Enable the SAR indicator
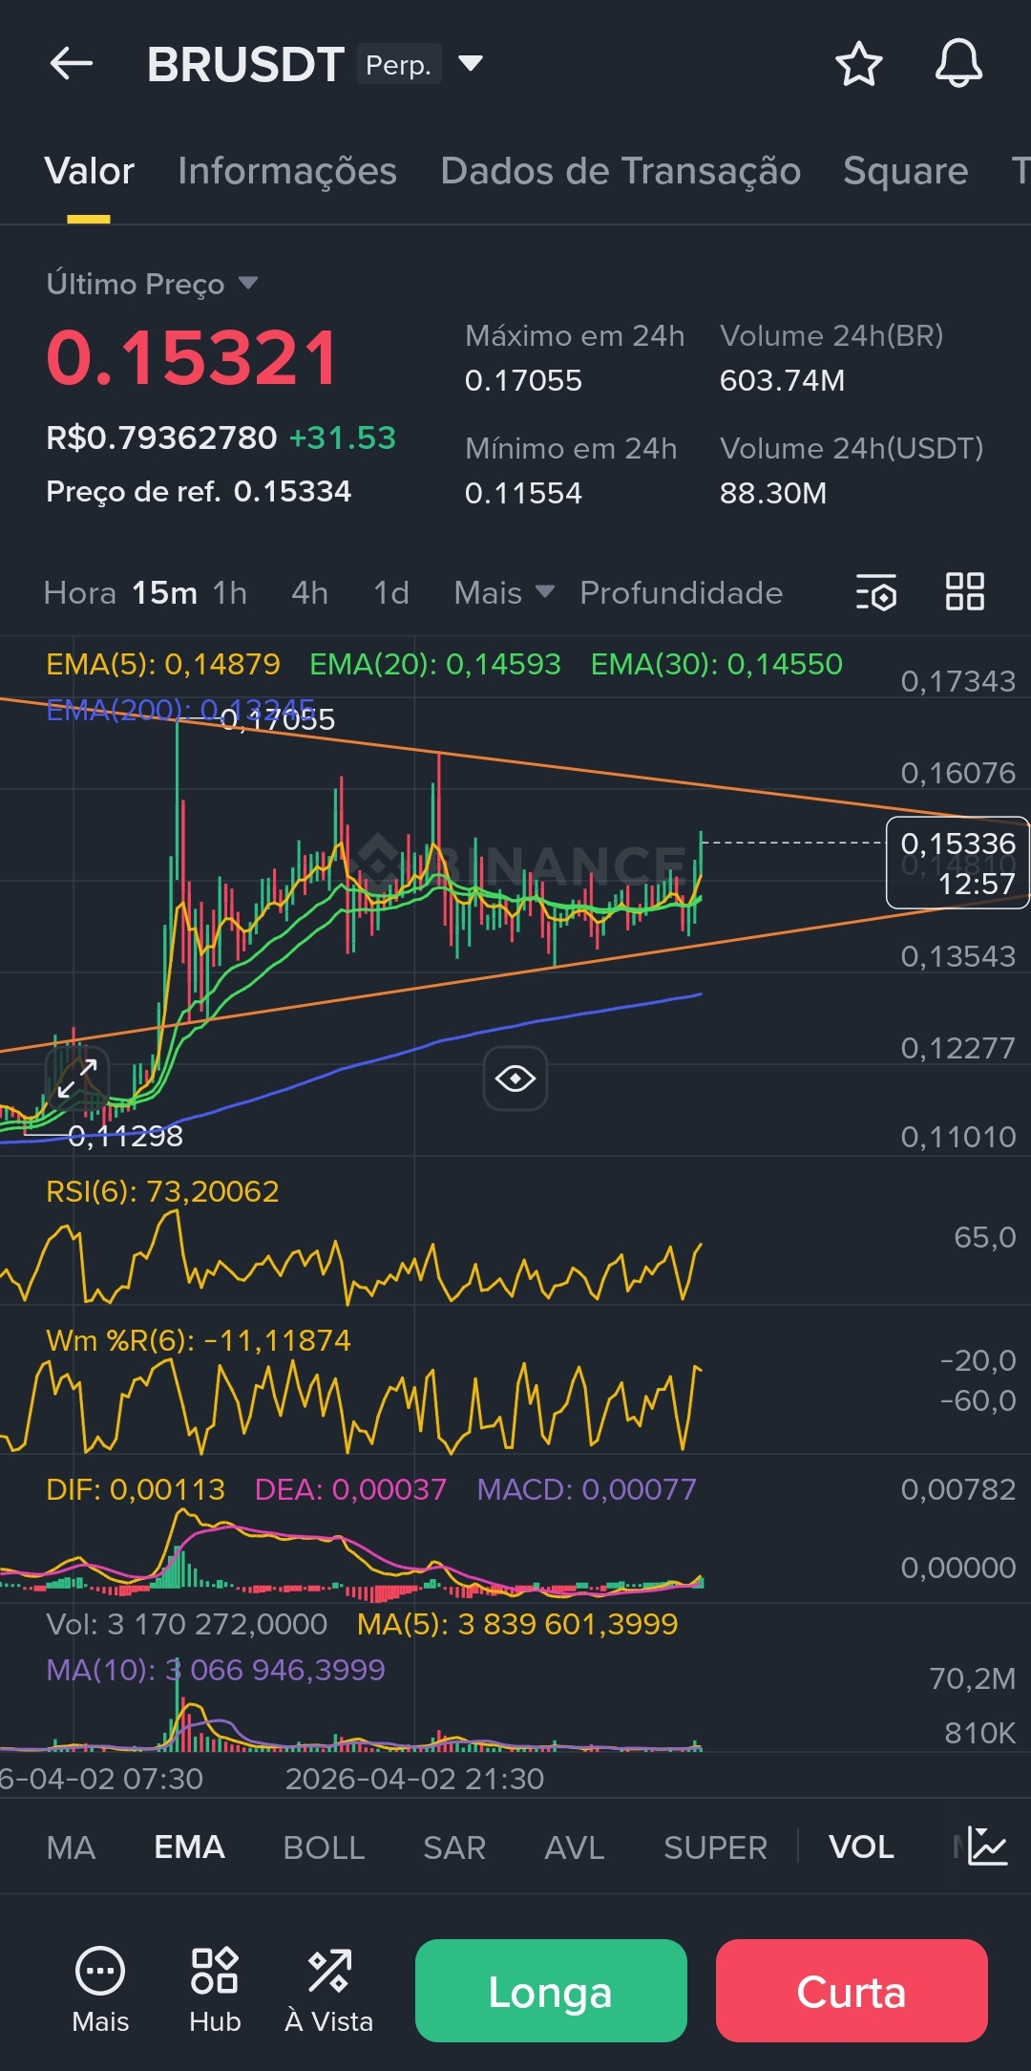Viewport: 1031px width, 2071px height. click(454, 1847)
